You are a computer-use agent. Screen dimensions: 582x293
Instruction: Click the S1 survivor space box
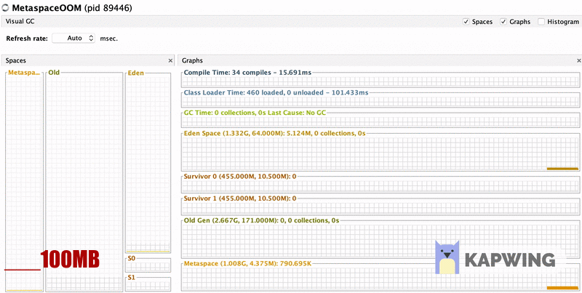148,284
